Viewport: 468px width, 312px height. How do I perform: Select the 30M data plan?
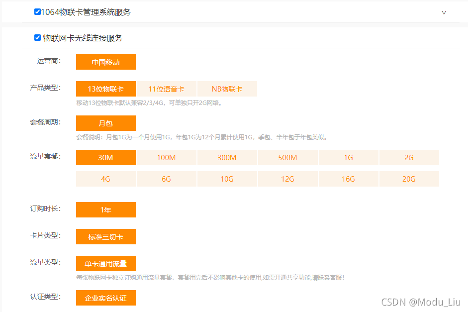click(x=105, y=158)
